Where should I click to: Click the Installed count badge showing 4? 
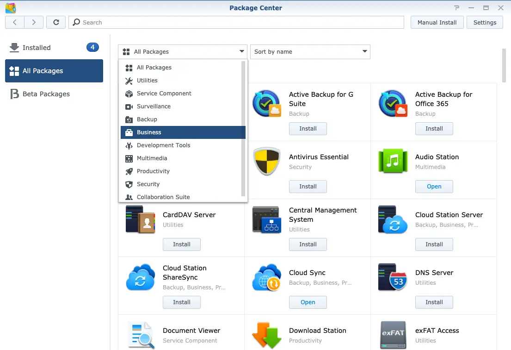(92, 47)
